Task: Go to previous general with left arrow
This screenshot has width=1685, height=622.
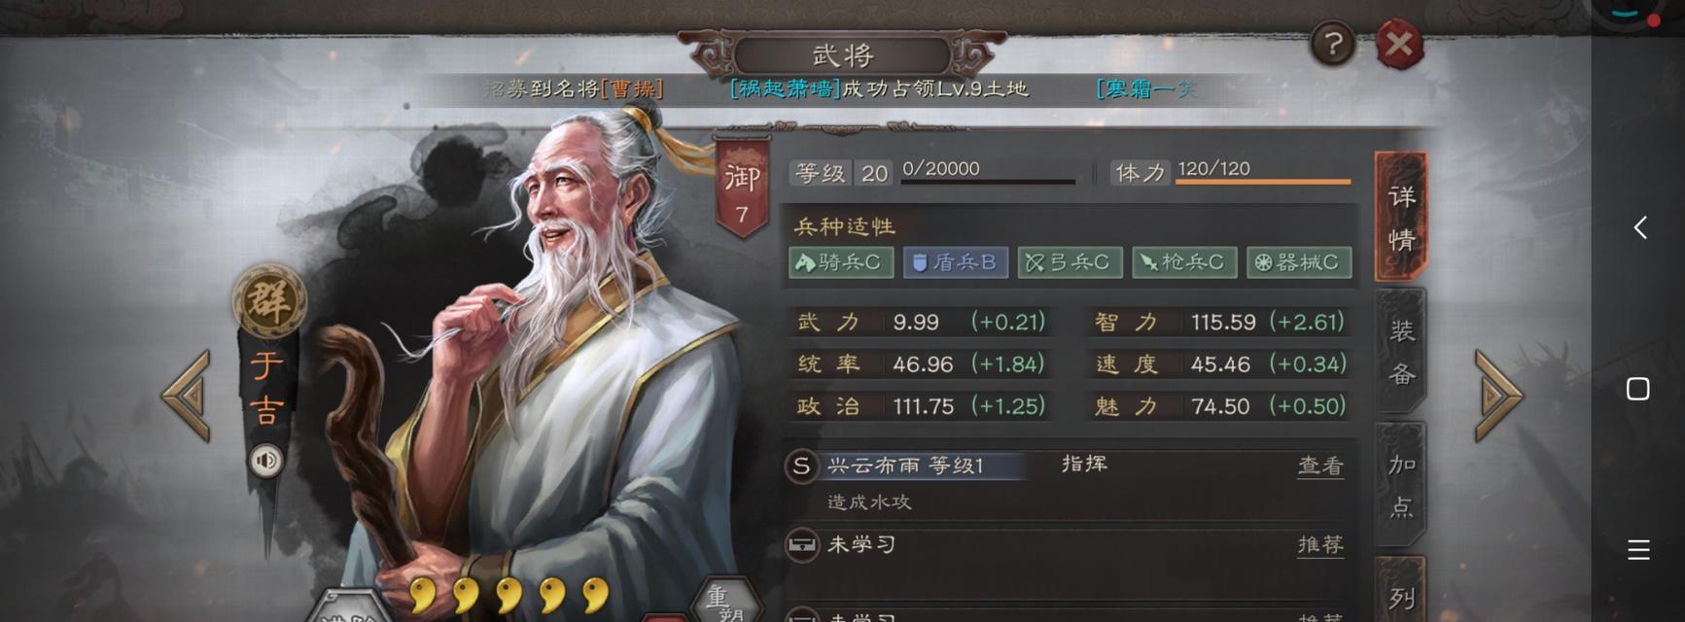Action: (187, 396)
